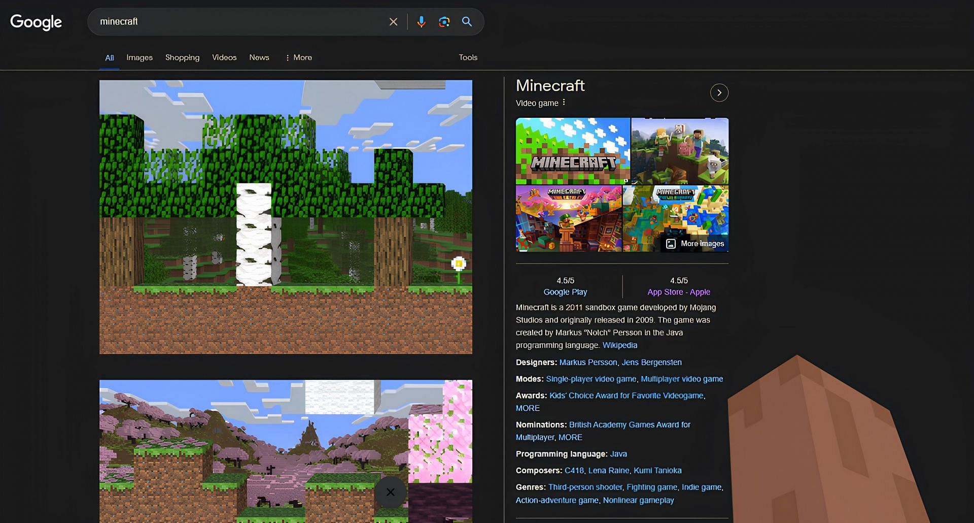Open the Wikipedia link in description
The height and width of the screenshot is (523, 974).
coord(620,345)
